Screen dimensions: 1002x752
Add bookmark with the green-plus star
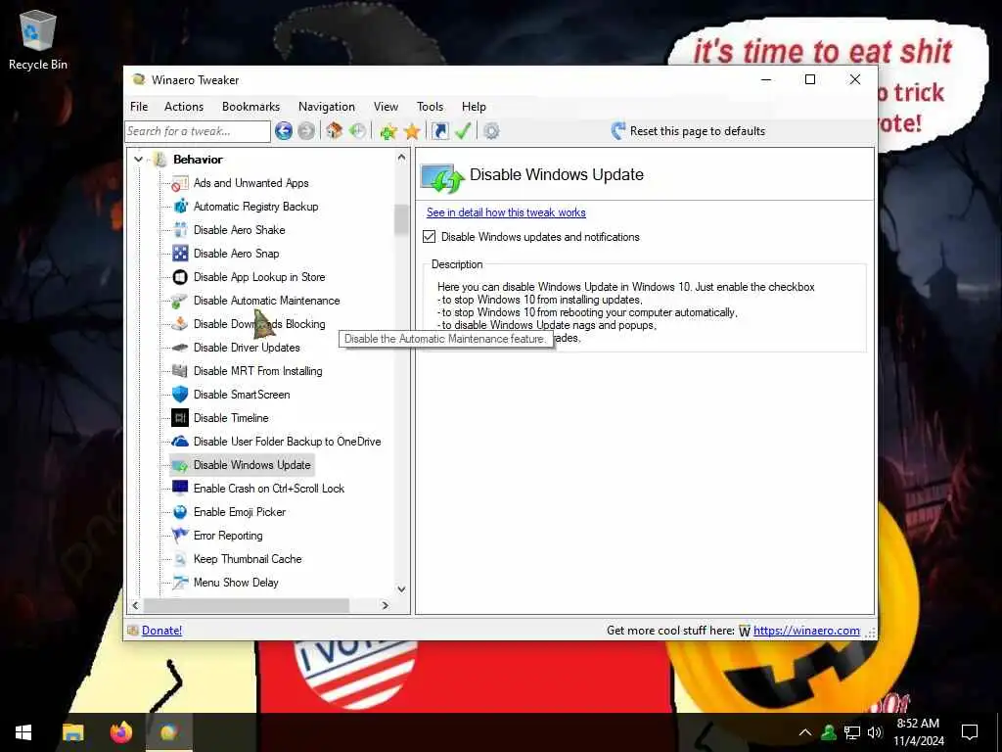(x=388, y=131)
